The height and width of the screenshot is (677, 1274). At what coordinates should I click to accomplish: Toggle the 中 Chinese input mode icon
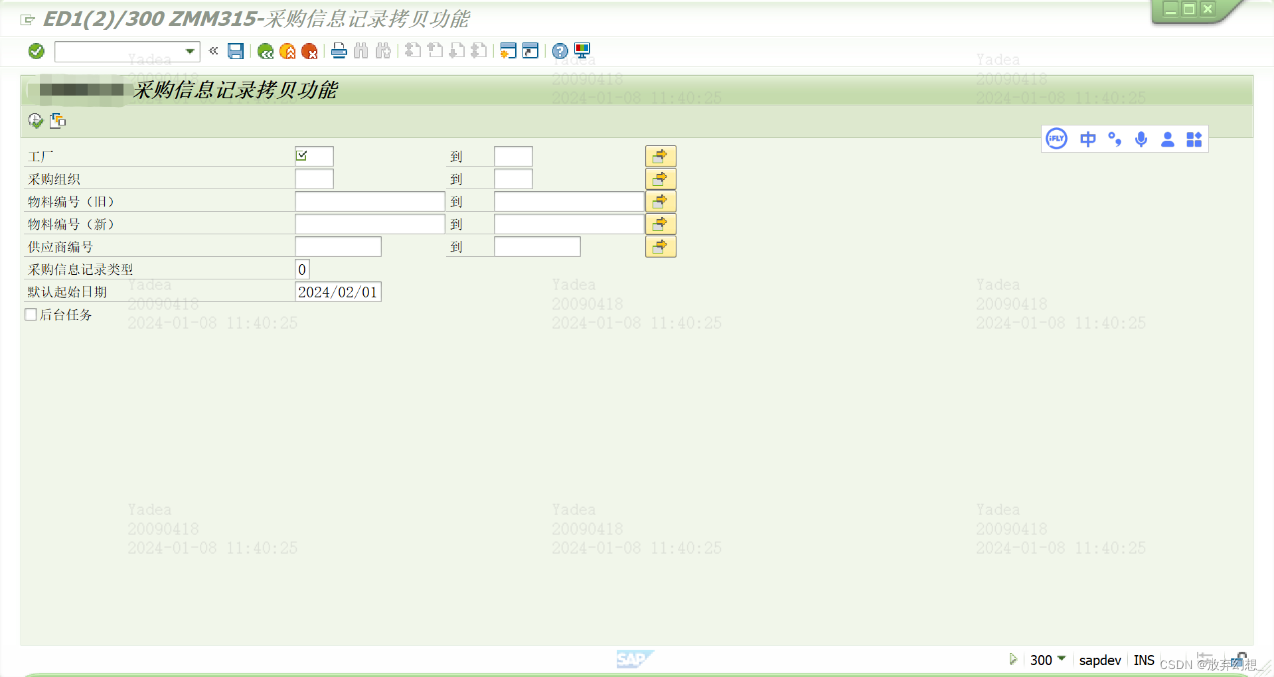1087,139
